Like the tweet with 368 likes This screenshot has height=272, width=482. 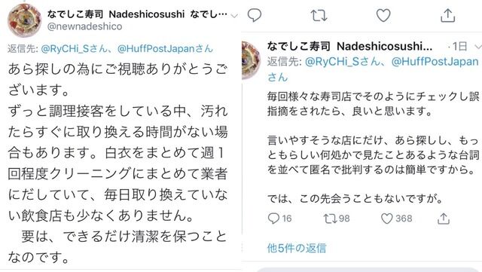[386, 219]
